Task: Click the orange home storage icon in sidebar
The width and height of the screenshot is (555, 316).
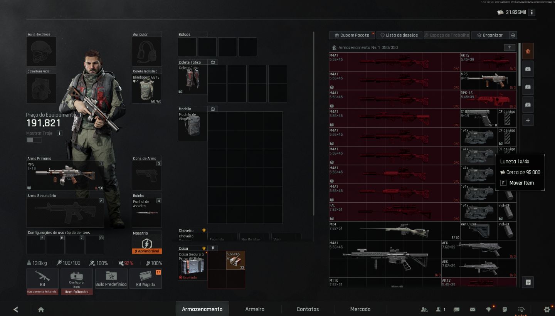Action: (x=528, y=51)
